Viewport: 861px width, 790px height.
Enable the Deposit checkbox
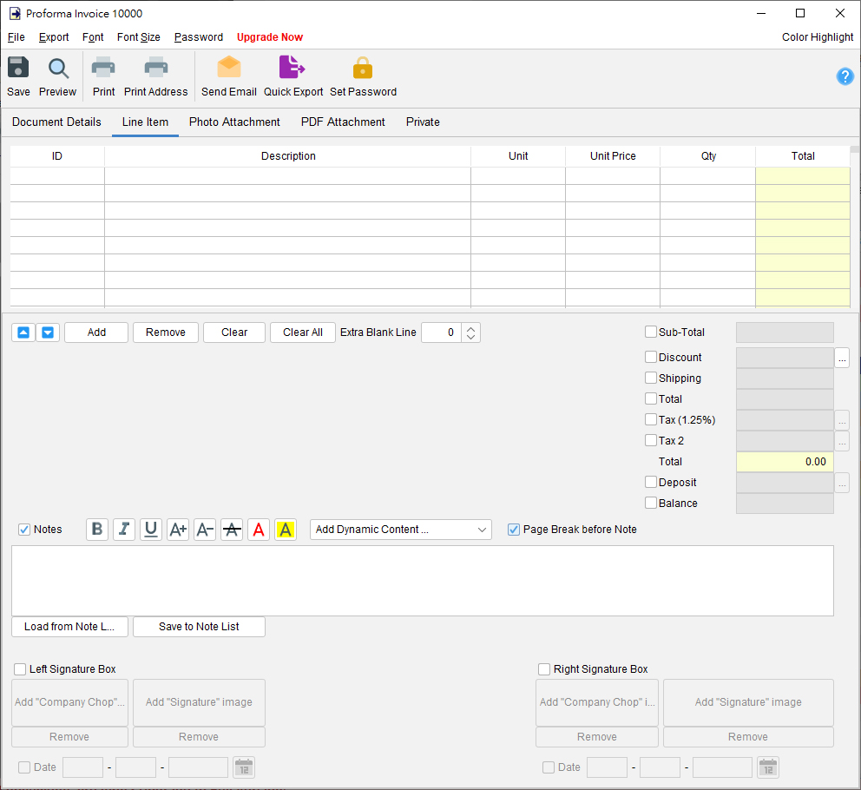(x=651, y=483)
